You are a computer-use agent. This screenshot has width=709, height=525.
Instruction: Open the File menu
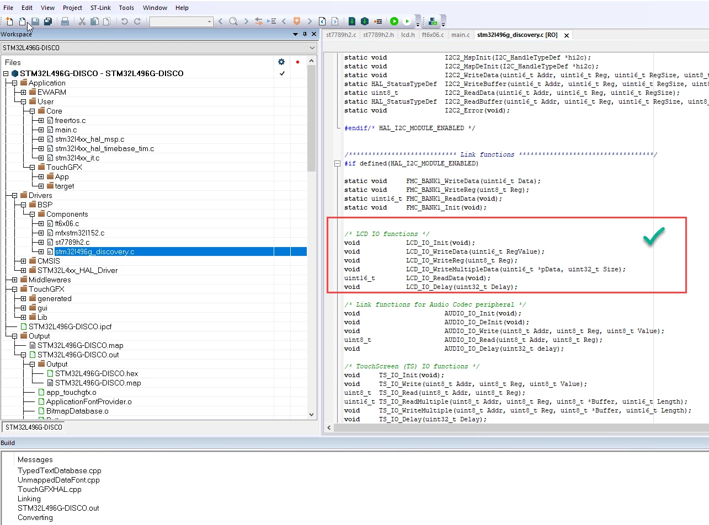pyautogui.click(x=8, y=8)
